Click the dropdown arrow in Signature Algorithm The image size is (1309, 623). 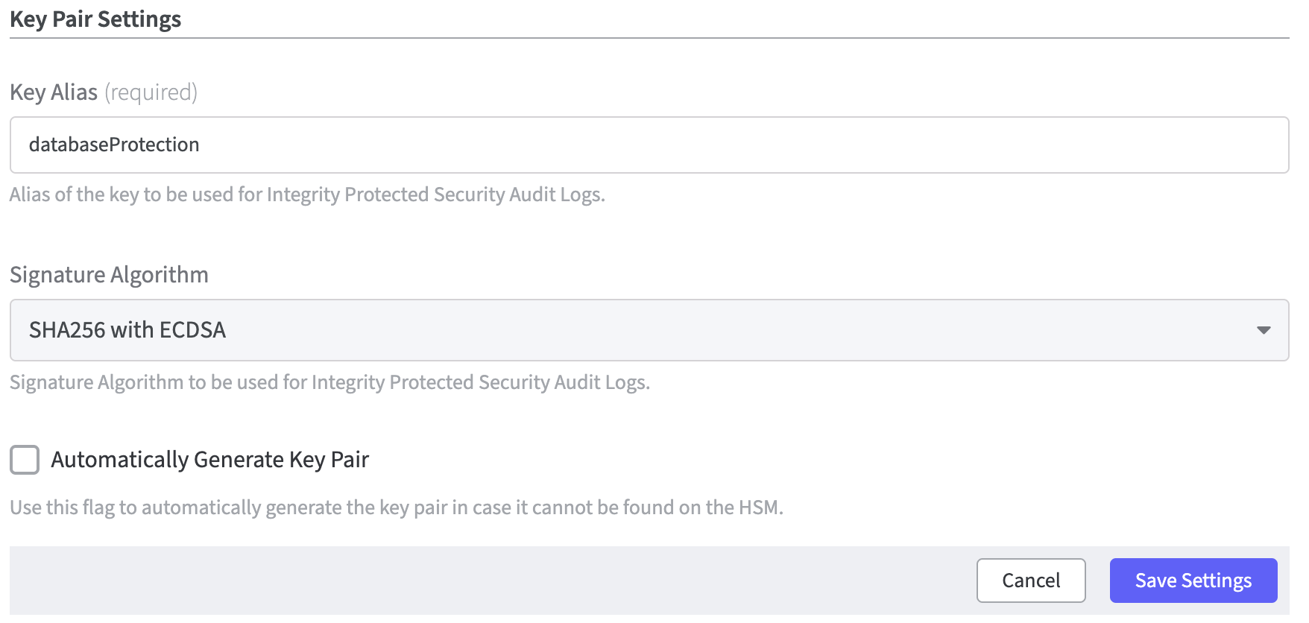1263,330
